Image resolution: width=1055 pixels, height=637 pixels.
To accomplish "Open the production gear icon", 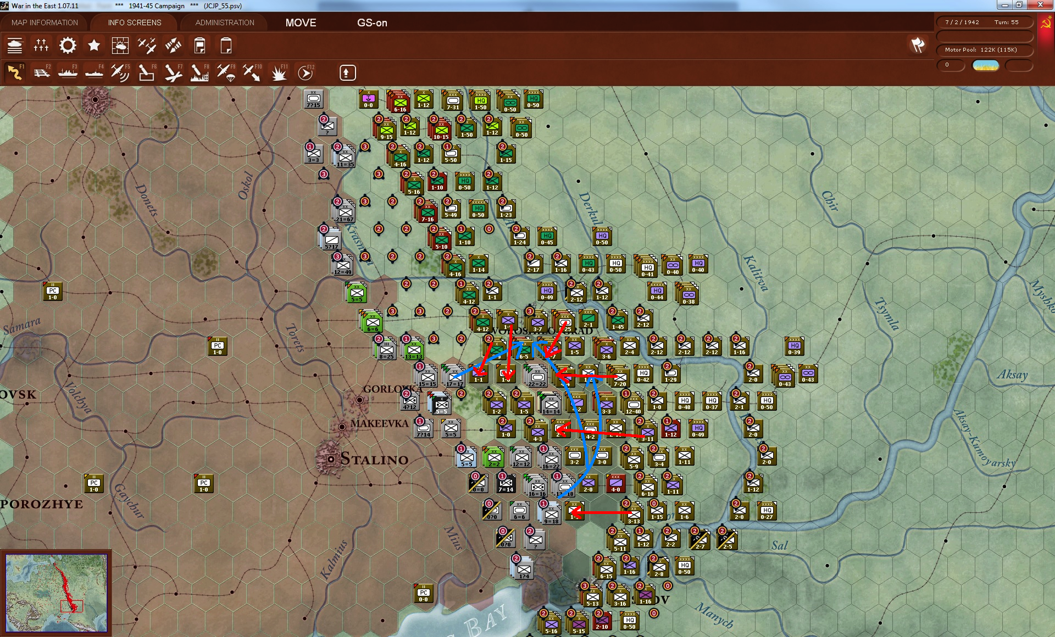I will [x=68, y=46].
